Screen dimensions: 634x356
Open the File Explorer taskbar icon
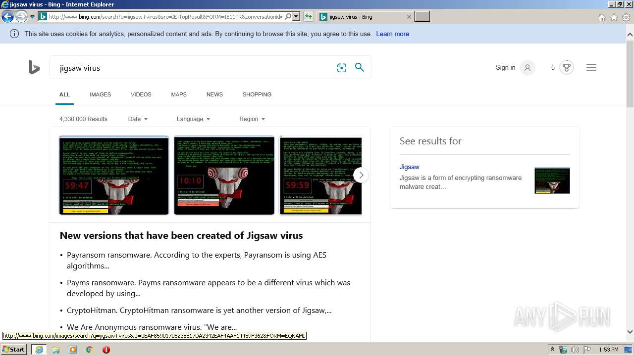56,350
